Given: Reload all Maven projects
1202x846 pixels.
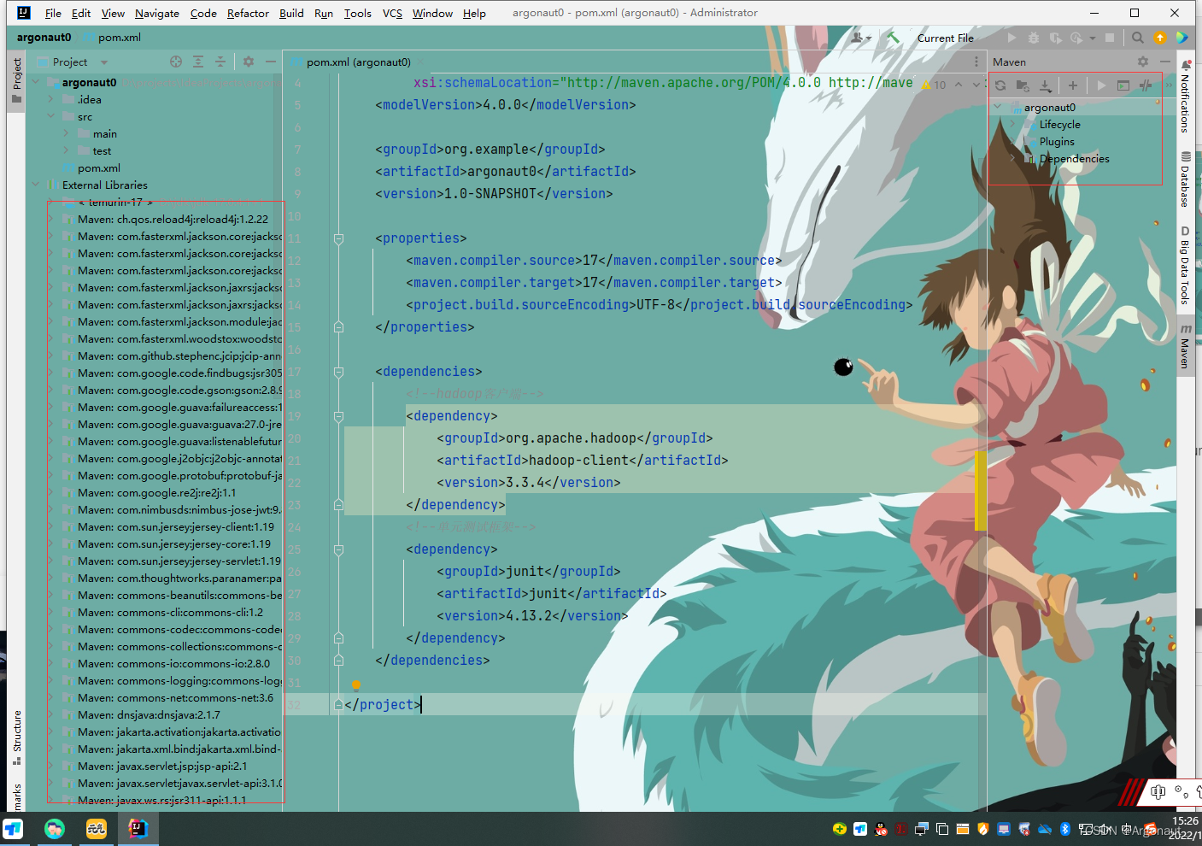Looking at the screenshot, I should pyautogui.click(x=1000, y=85).
